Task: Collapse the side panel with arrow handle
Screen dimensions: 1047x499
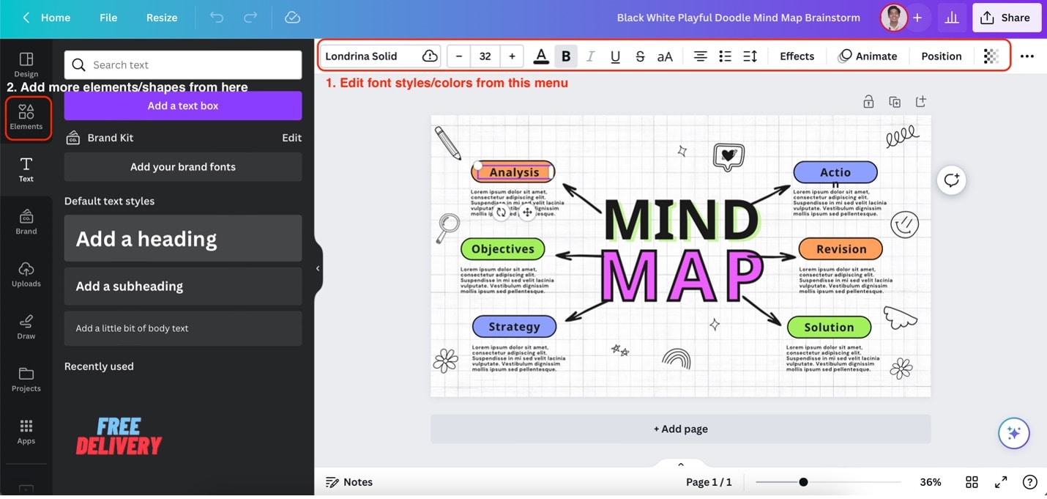Action: click(318, 269)
